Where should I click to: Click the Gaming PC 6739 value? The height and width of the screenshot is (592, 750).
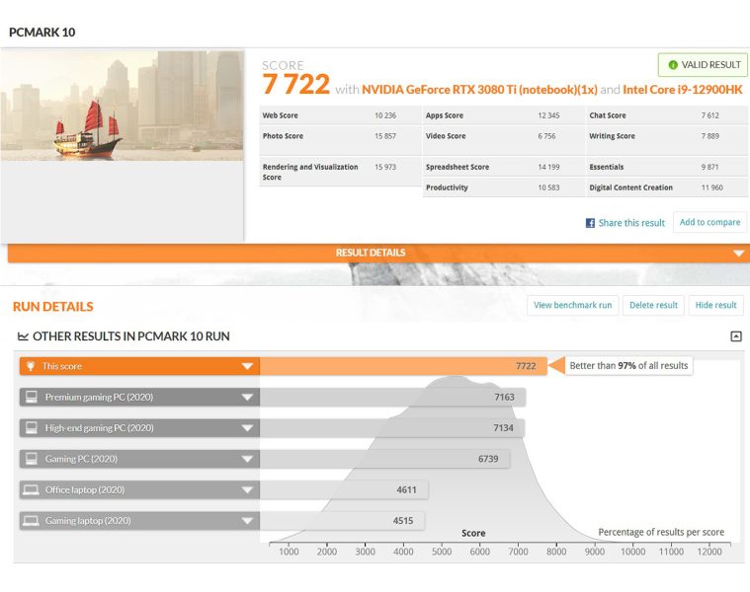click(x=488, y=459)
